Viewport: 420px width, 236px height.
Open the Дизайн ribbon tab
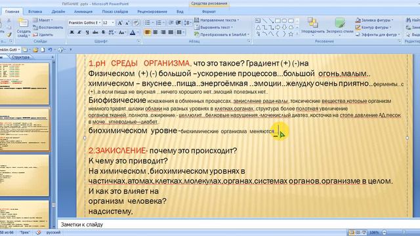58,12
